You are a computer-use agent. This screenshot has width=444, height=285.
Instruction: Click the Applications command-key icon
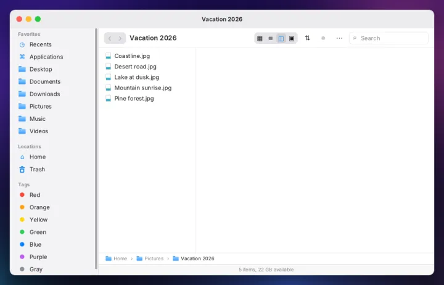point(22,57)
